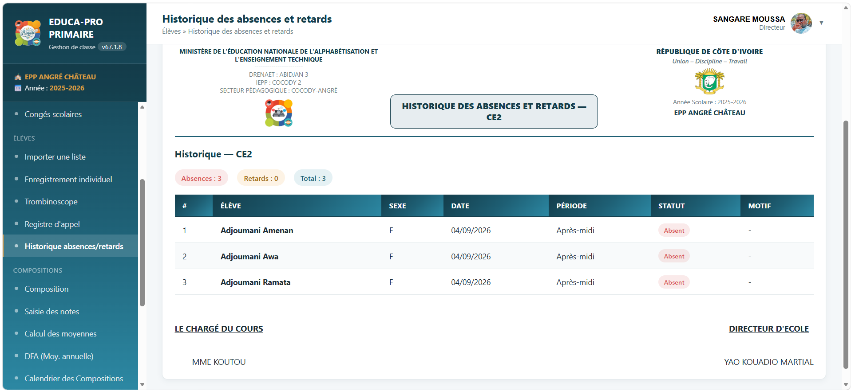
Task: Open Calendrier des Compositions
Action: coord(74,379)
